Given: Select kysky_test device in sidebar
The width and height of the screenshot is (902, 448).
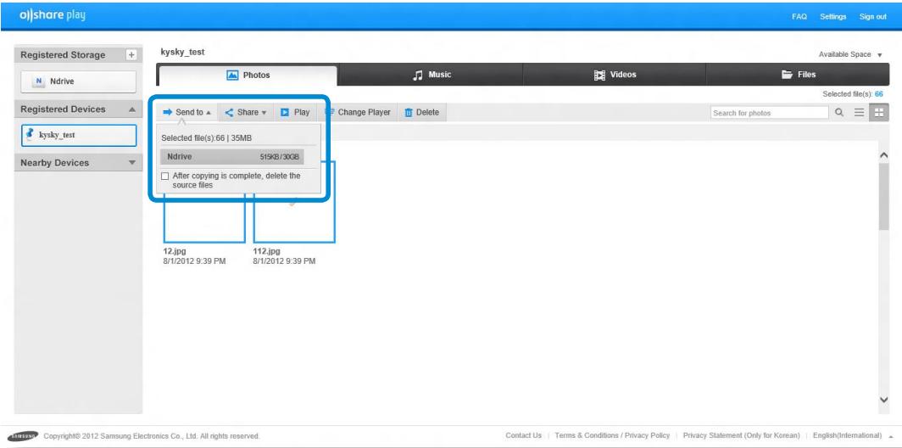Looking at the screenshot, I should [x=79, y=135].
